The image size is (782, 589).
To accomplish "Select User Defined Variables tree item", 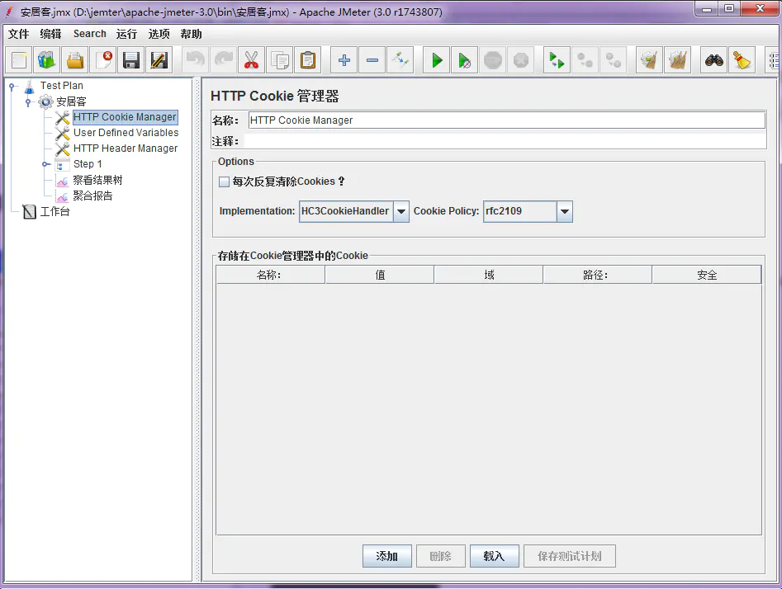I will (x=126, y=133).
